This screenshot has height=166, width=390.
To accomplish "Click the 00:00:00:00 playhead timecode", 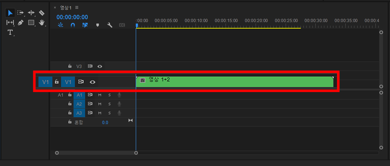I will [x=72, y=17].
